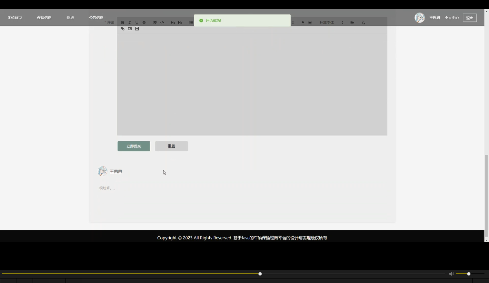
Task: Clear text formatting with Tx icon
Action: pyautogui.click(x=363, y=23)
